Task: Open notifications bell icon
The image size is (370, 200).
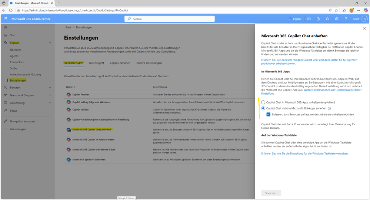Action: [x=327, y=19]
